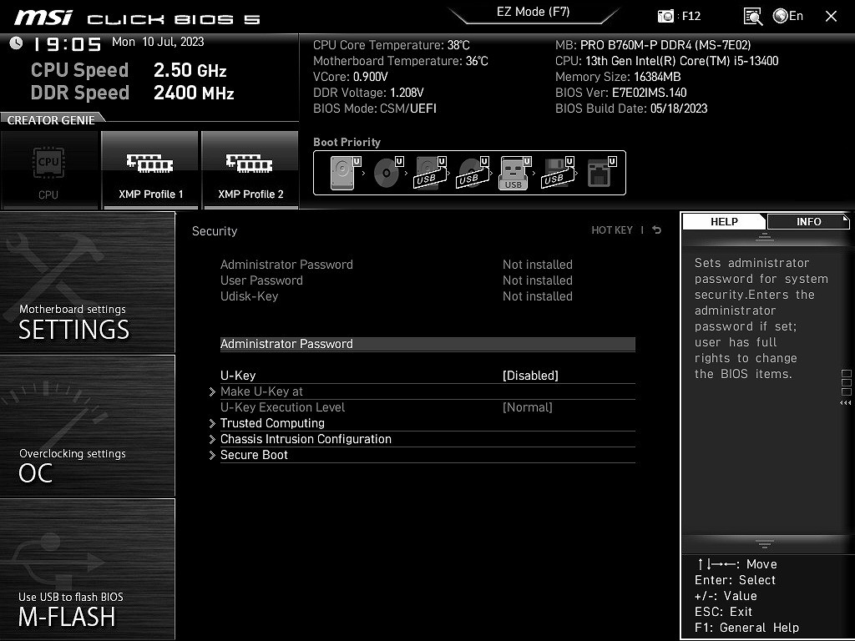Select the network boot device icon
Viewport: 855px width, 641px height.
(x=599, y=174)
